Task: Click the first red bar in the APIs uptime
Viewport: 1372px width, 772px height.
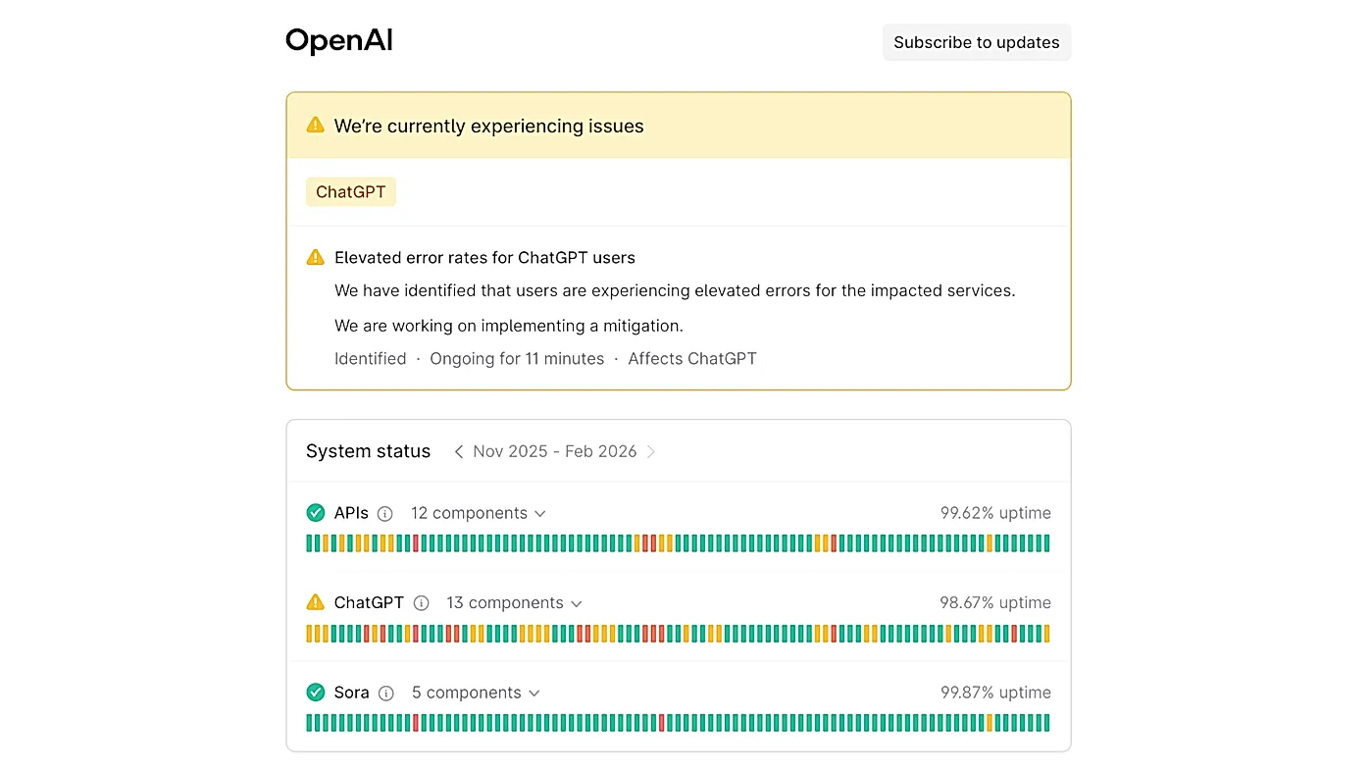Action: click(x=416, y=543)
